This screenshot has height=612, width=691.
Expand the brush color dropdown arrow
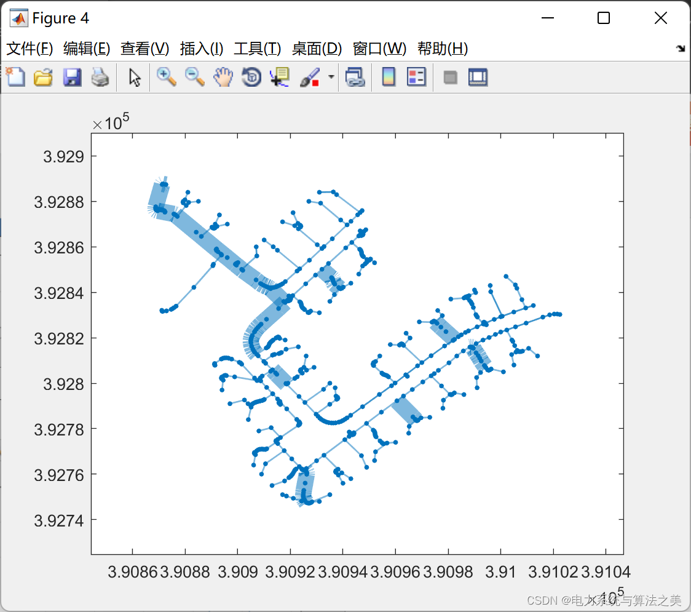[331, 77]
